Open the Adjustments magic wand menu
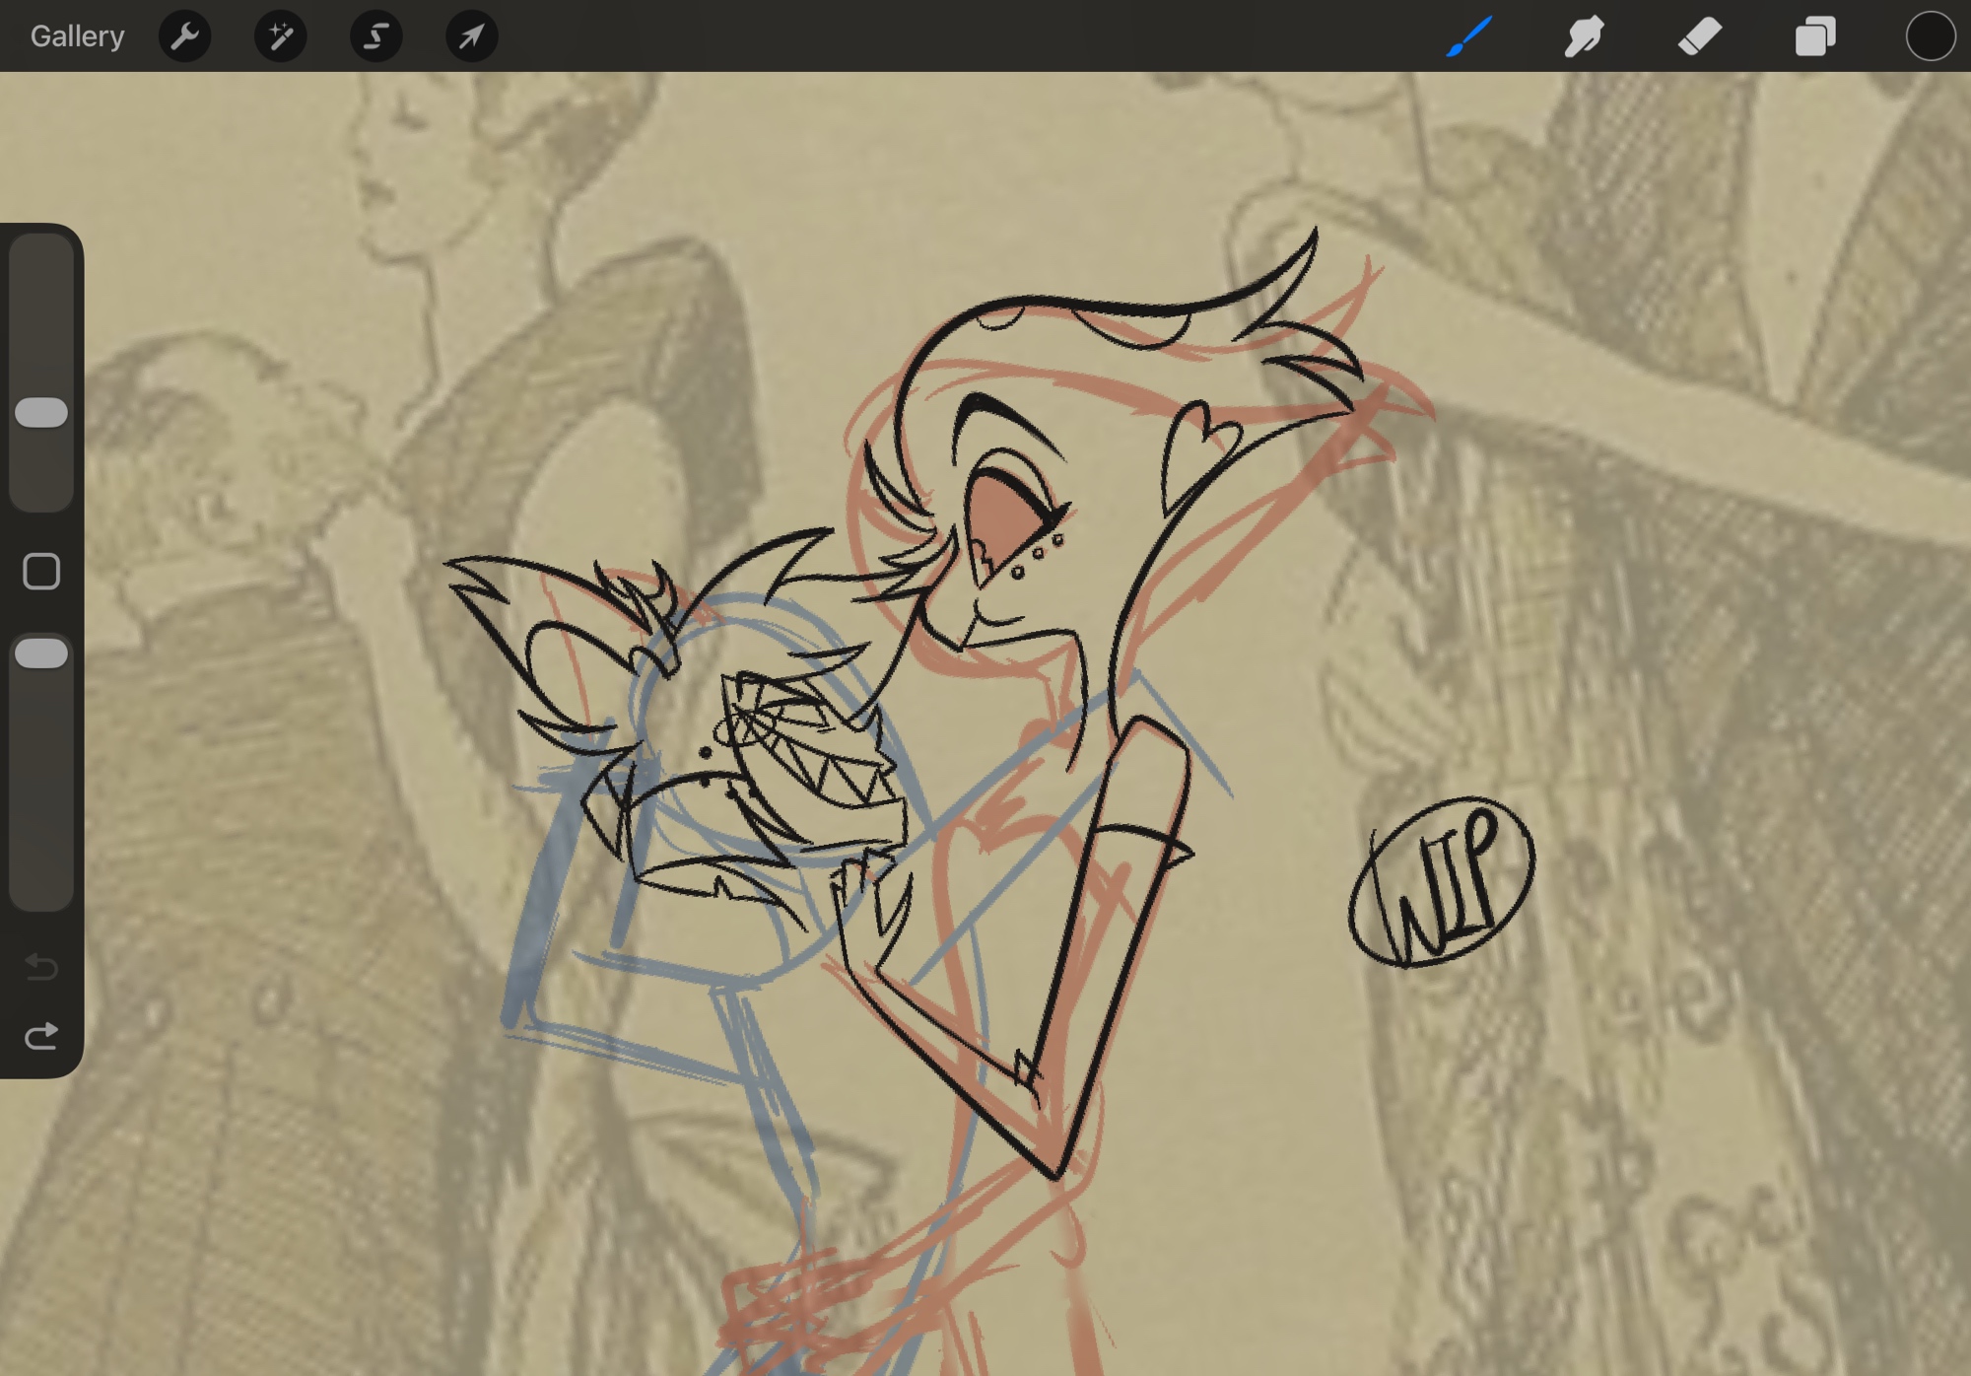Image resolution: width=1971 pixels, height=1376 pixels. click(280, 36)
